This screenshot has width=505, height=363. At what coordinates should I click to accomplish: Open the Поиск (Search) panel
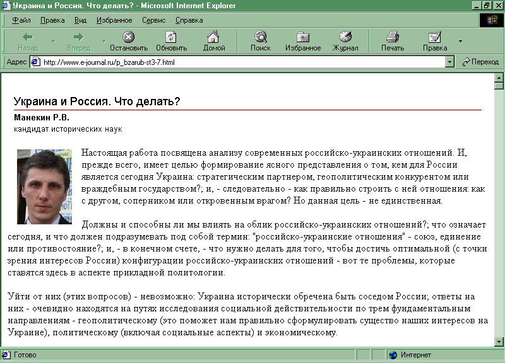click(260, 37)
